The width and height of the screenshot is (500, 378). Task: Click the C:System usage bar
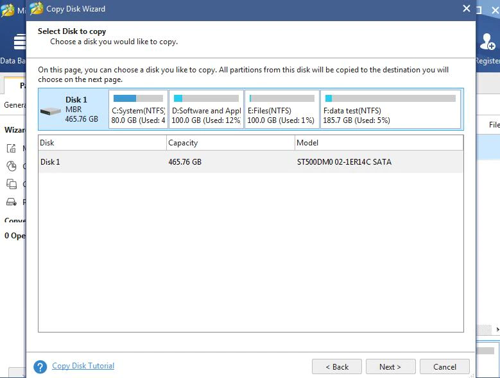[138, 98]
